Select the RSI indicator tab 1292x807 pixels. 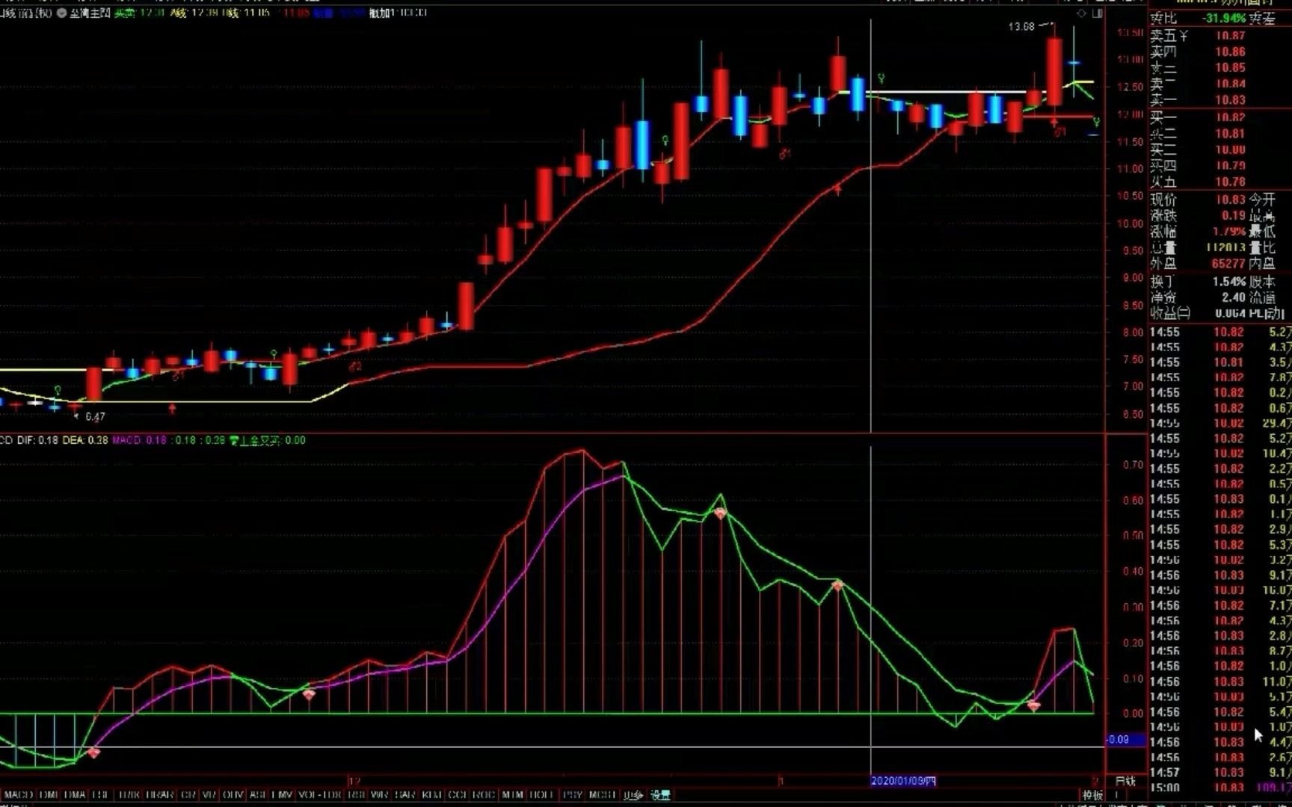[357, 795]
